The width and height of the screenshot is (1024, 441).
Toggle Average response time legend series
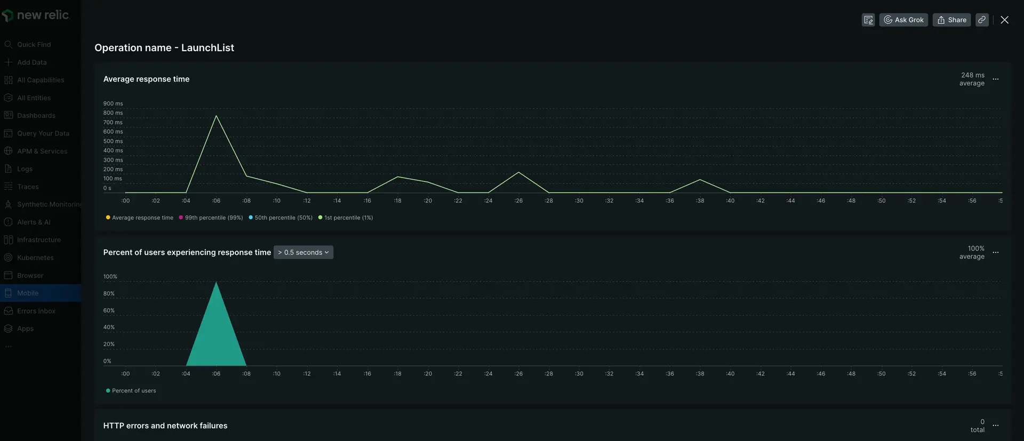pyautogui.click(x=142, y=218)
